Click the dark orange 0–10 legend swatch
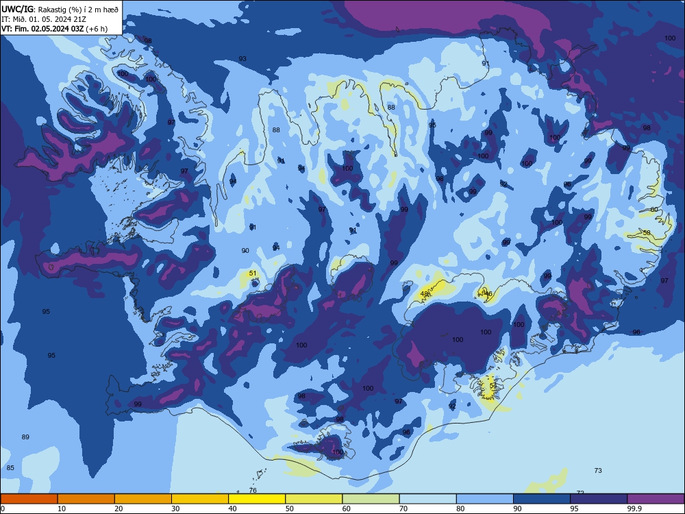Viewport: 685px width, 514px height. tap(29, 499)
